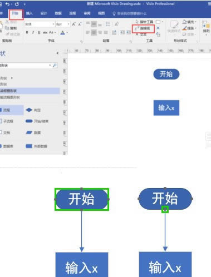Click the Redo icon in the title bar
211x277 pixels.
pyautogui.click(x=17, y=4)
